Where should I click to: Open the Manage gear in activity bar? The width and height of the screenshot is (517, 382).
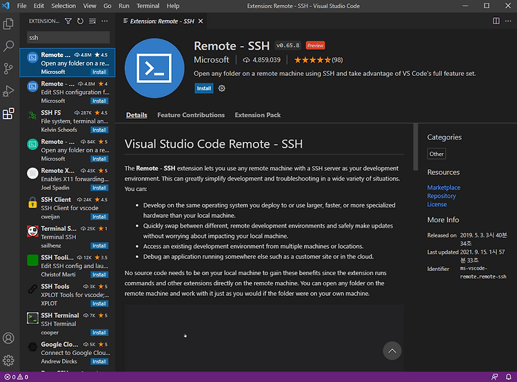[8, 360]
